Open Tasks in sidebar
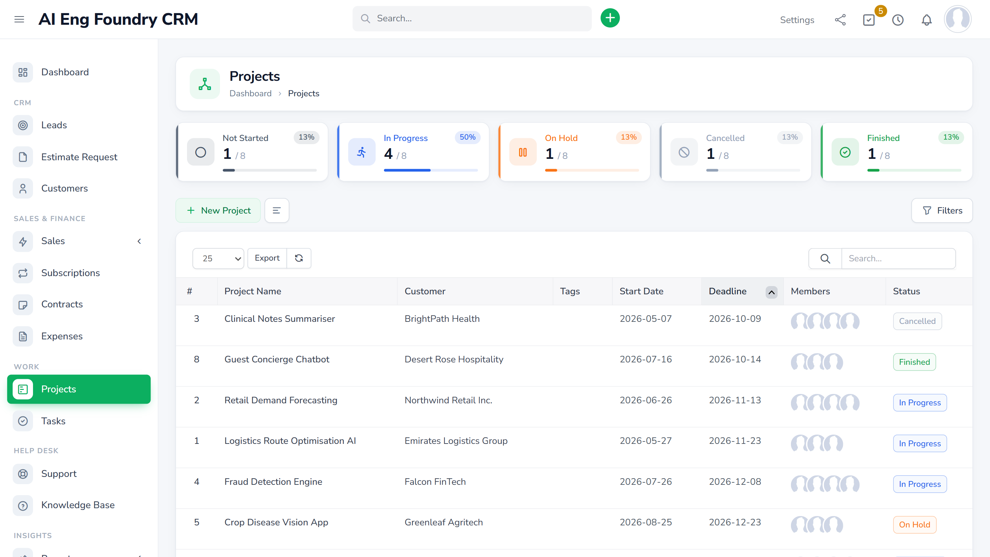 [x=79, y=421]
